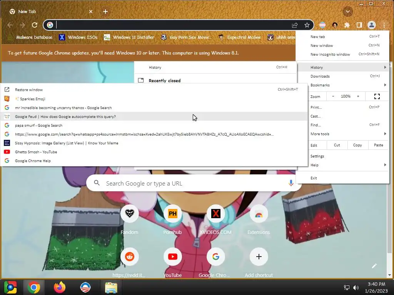Click the Cut button in Edit row
394x295 pixels.
click(337, 145)
